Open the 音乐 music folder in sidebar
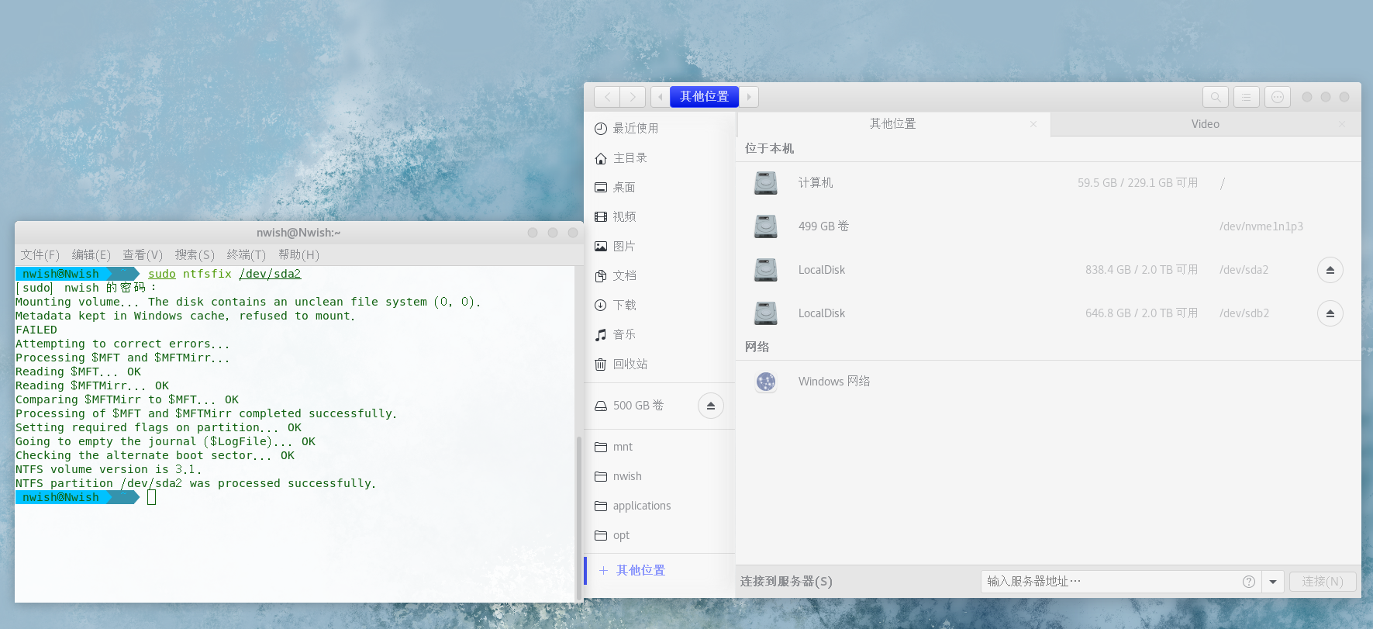This screenshot has width=1373, height=629. click(624, 334)
